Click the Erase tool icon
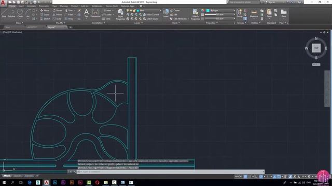Screen dimensions: 332x186 click(x=79, y=10)
